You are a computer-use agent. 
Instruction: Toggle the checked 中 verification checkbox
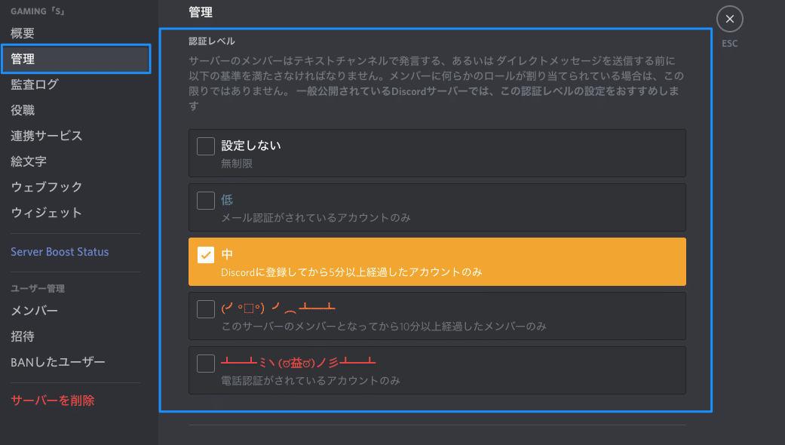[206, 255]
